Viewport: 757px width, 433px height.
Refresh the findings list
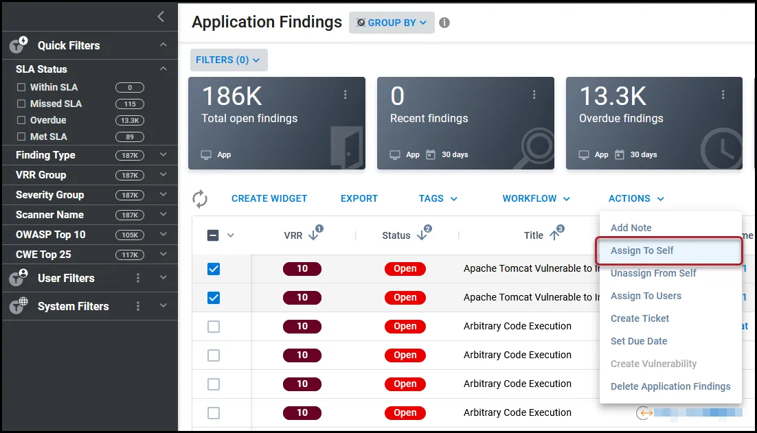200,199
